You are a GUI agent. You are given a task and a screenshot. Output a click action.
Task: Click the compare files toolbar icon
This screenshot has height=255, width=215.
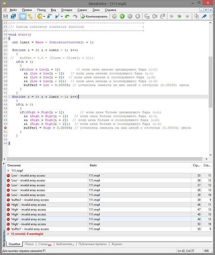pos(196,16)
